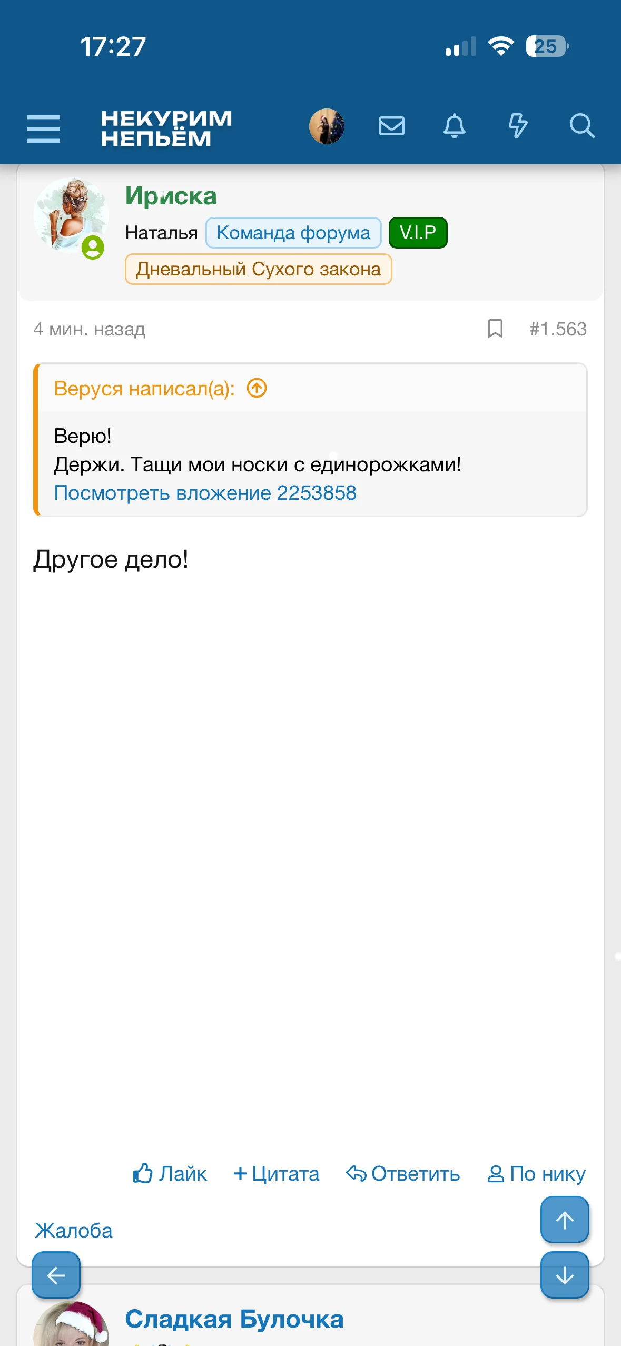621x1346 pixels.
Task: Add post to multi-quote with Цитата
Action: 277,1173
